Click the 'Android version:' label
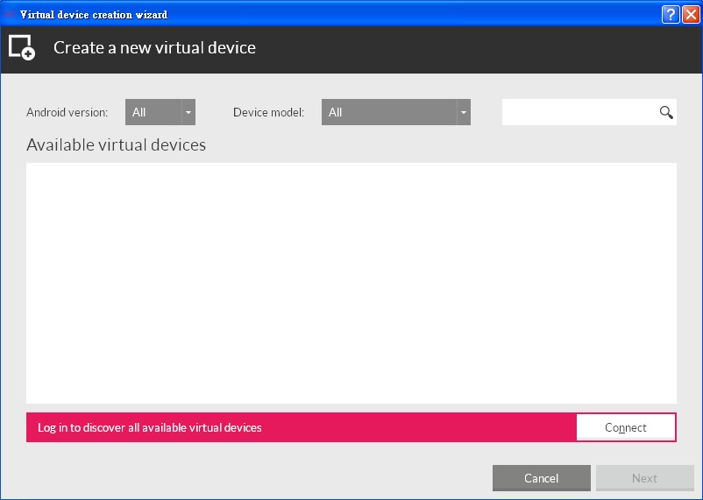The height and width of the screenshot is (500, 703). (x=67, y=113)
